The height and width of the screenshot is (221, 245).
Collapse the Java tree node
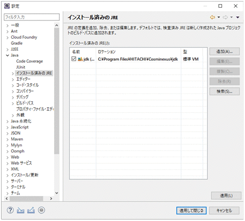click(8, 55)
